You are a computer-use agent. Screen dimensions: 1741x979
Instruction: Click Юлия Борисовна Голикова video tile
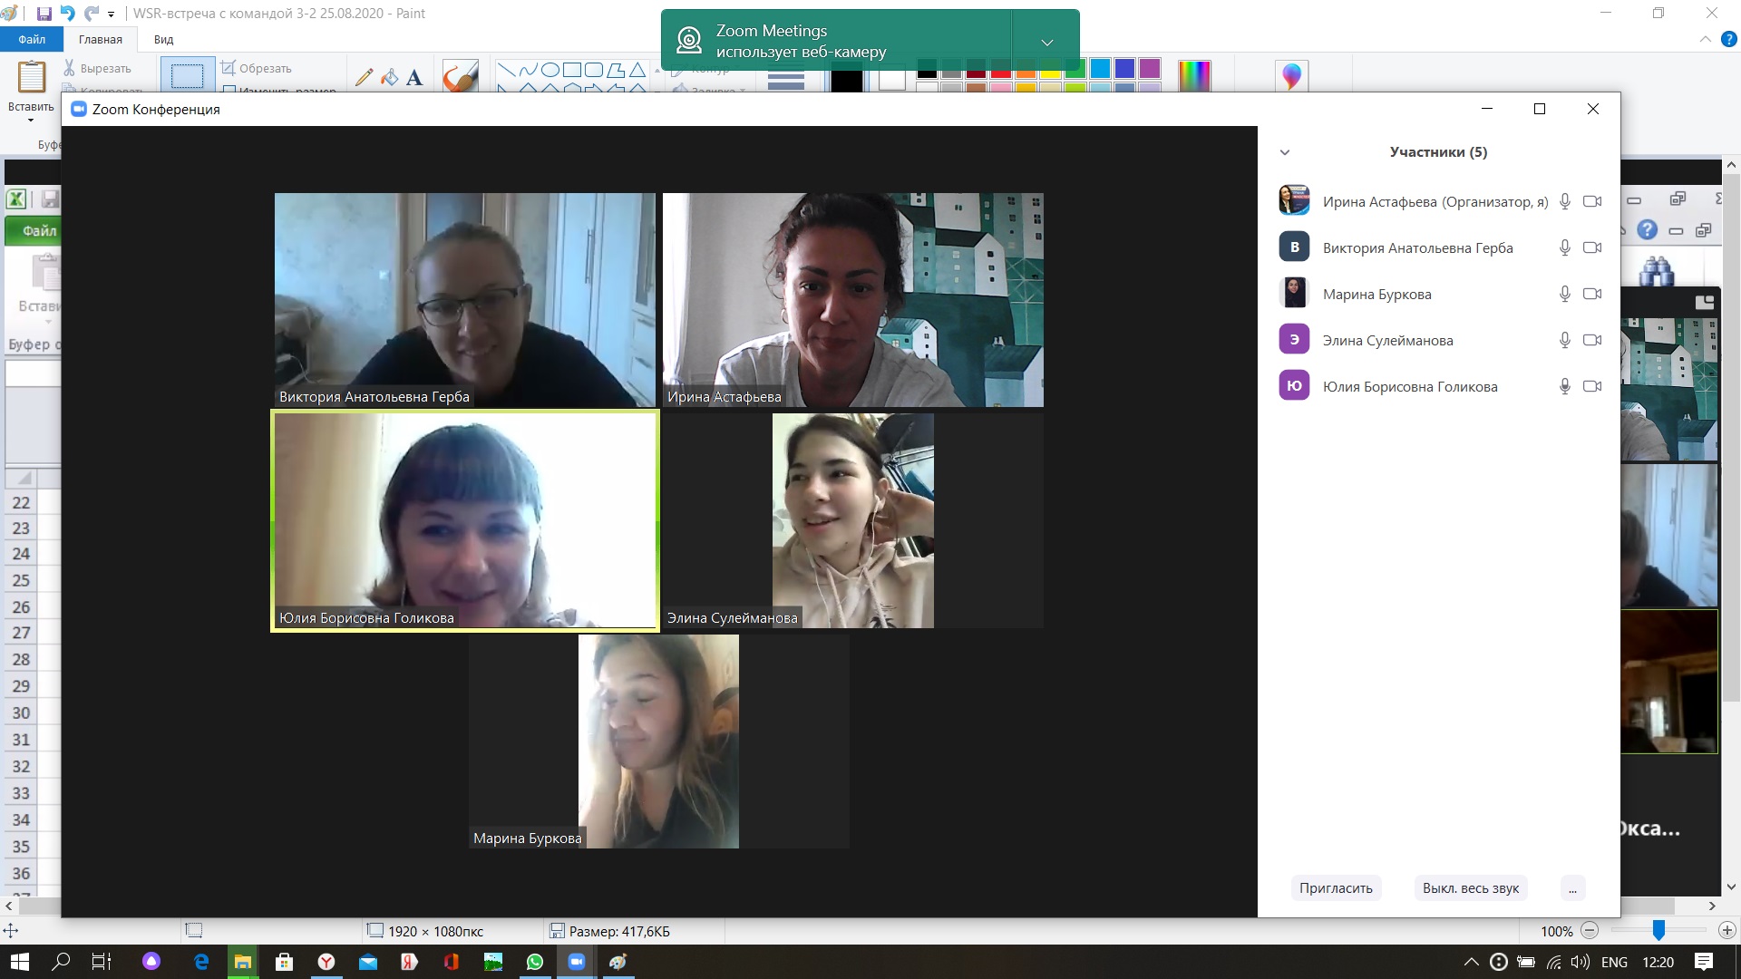point(464,521)
